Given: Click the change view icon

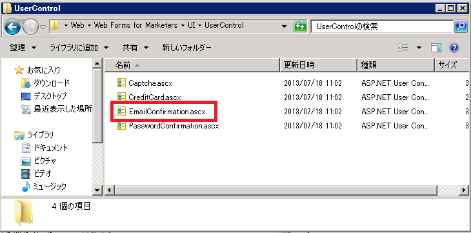Looking at the screenshot, I should [403, 48].
